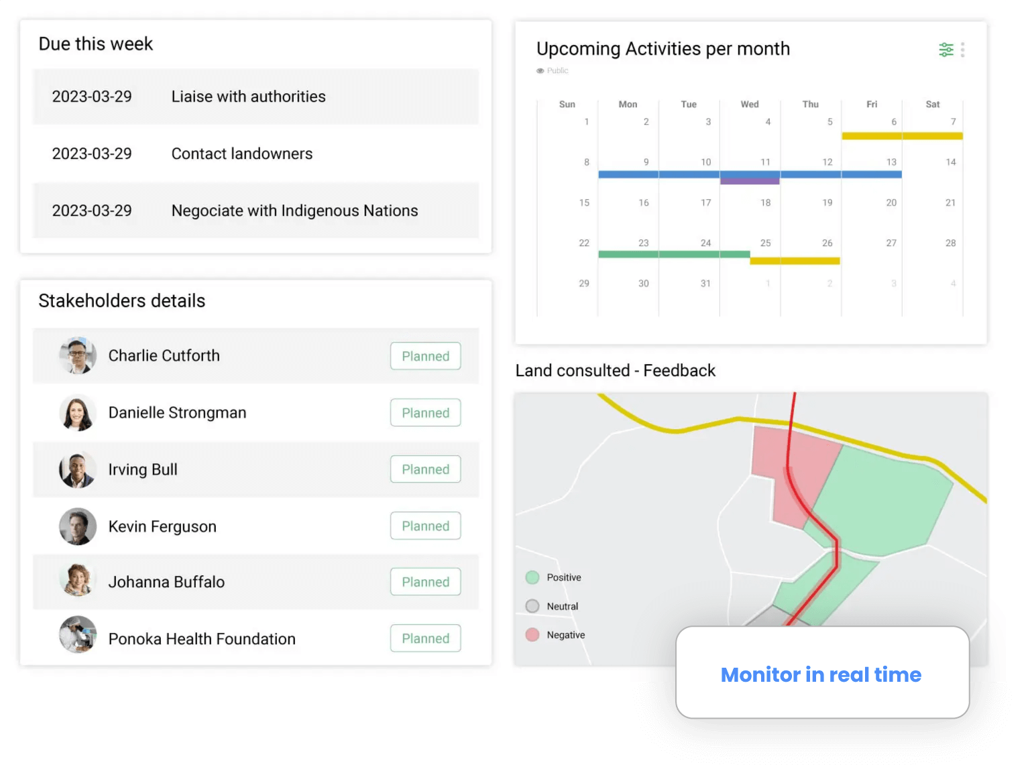This screenshot has width=1030, height=779.
Task: Click the Monitor in real time label
Action: (x=821, y=674)
